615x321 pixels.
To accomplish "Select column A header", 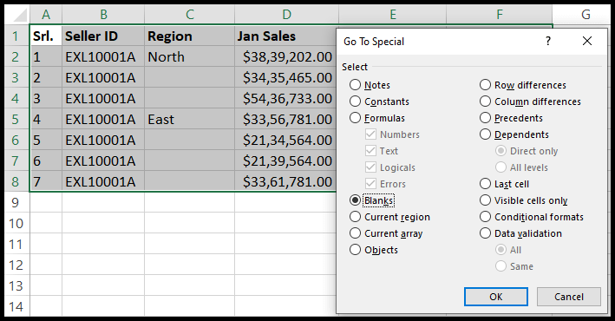I will click(x=46, y=15).
